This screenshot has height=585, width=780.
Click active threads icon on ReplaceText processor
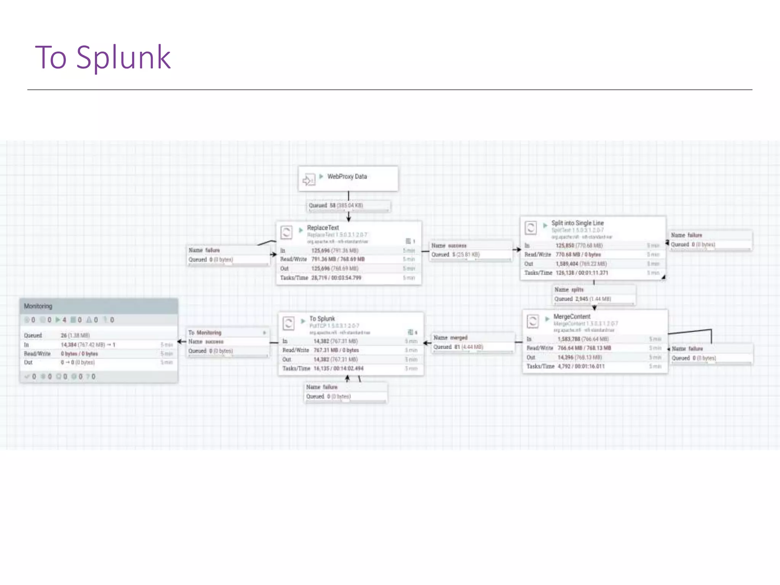coord(408,241)
